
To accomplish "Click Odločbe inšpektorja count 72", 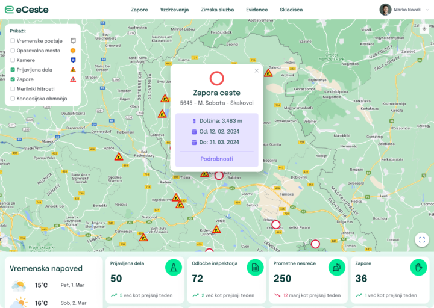I will click(x=198, y=279).
